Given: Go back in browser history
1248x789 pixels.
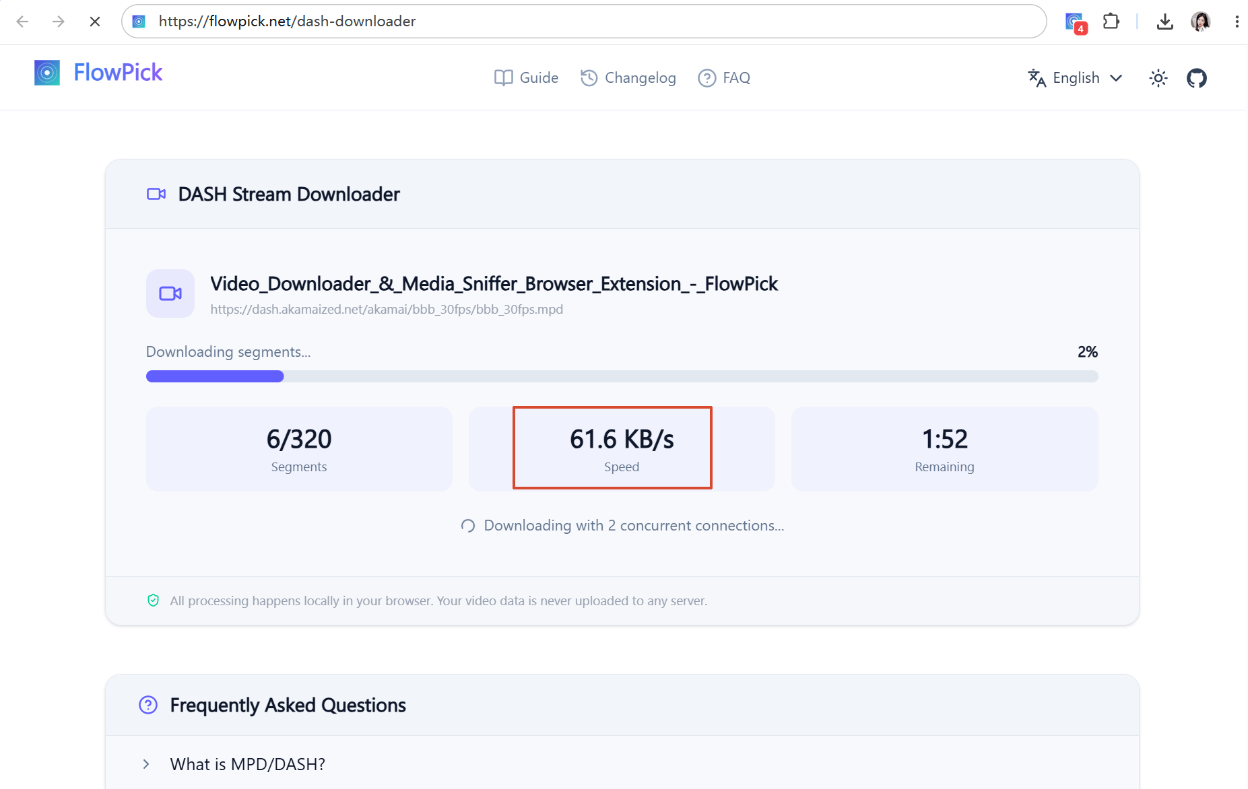Looking at the screenshot, I should point(22,22).
